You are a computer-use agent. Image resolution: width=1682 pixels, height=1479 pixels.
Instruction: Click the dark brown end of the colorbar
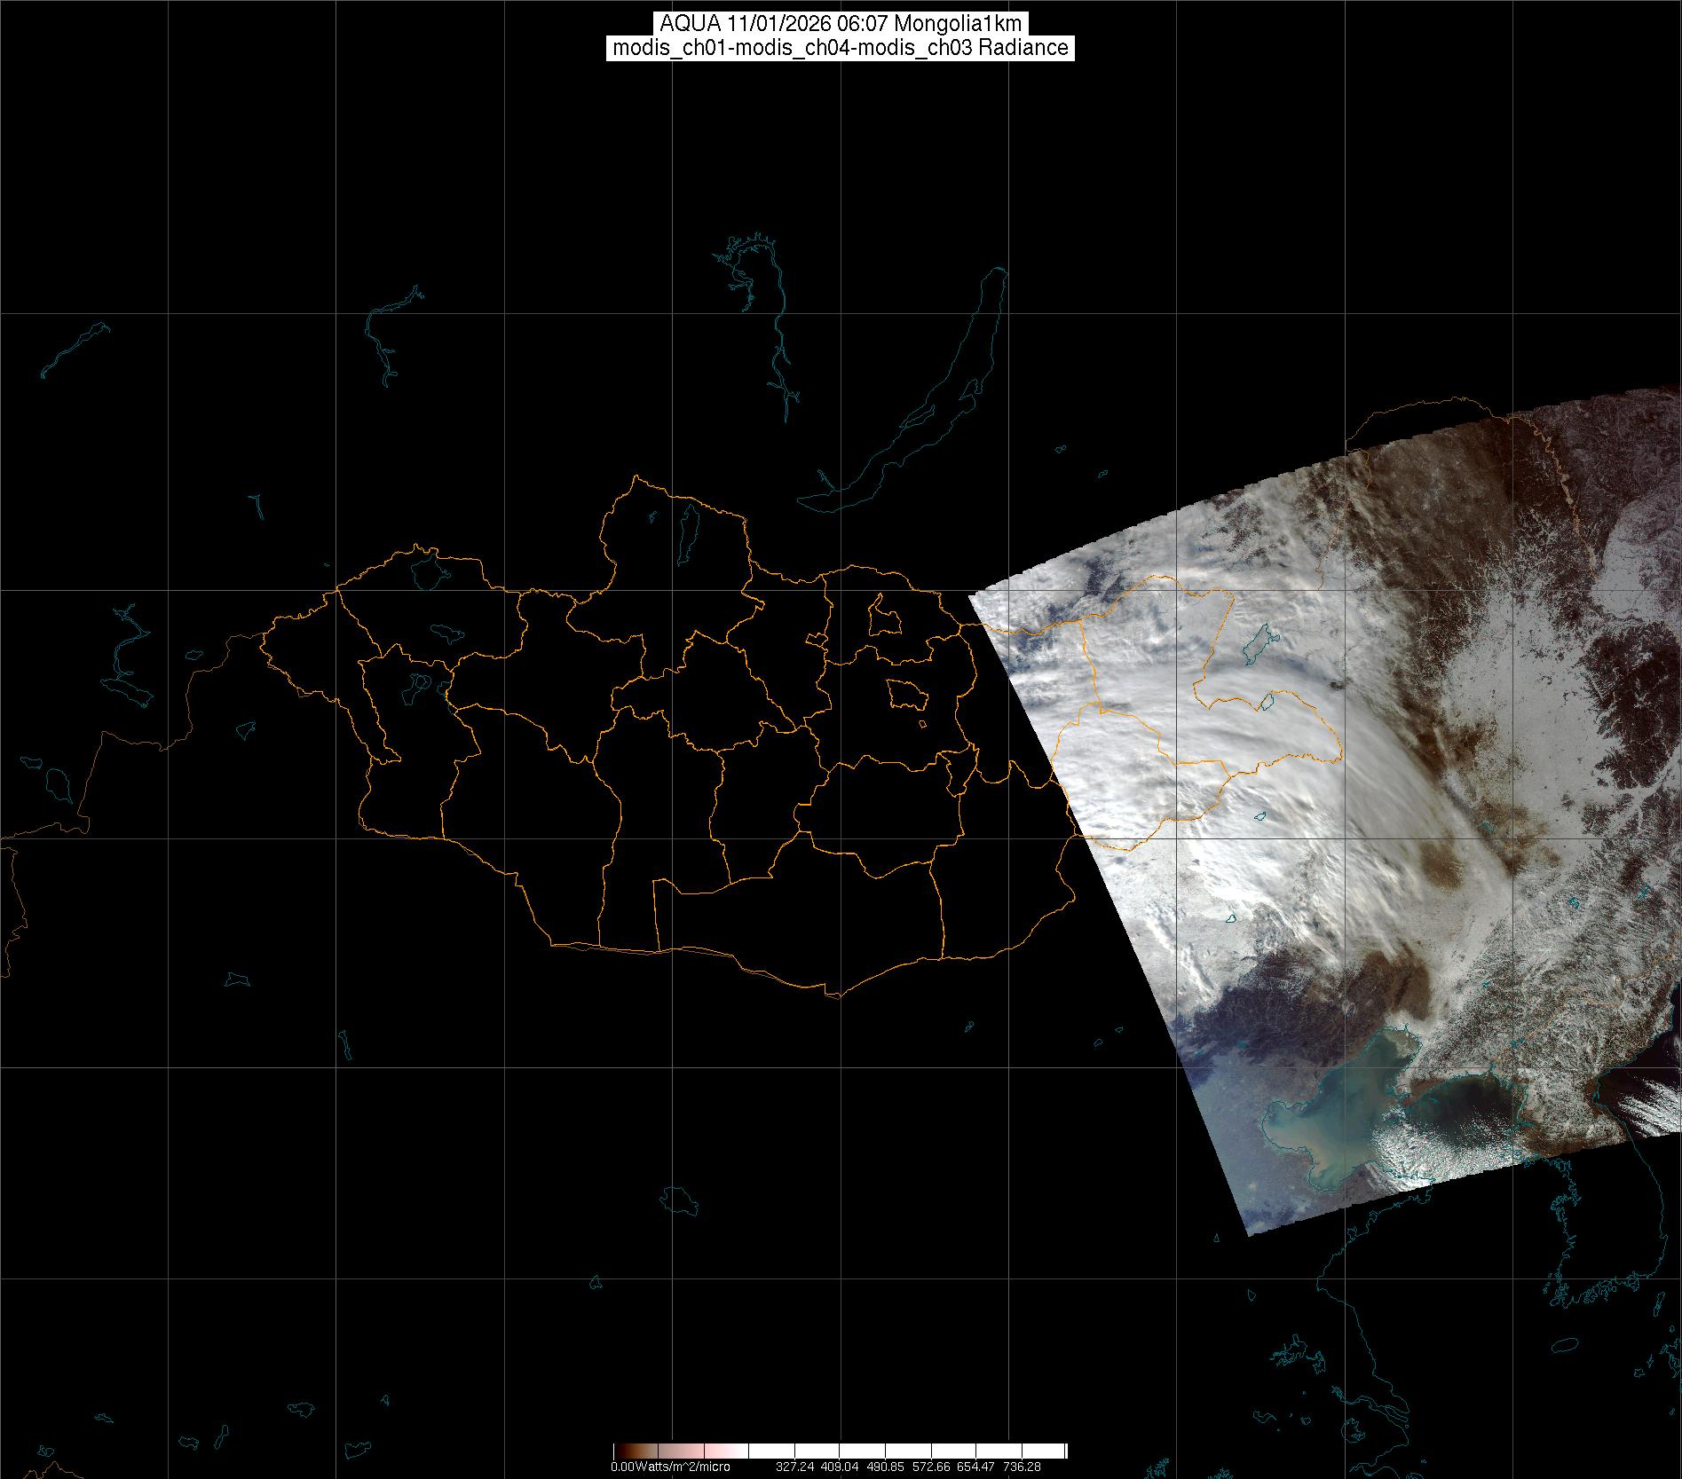620,1451
